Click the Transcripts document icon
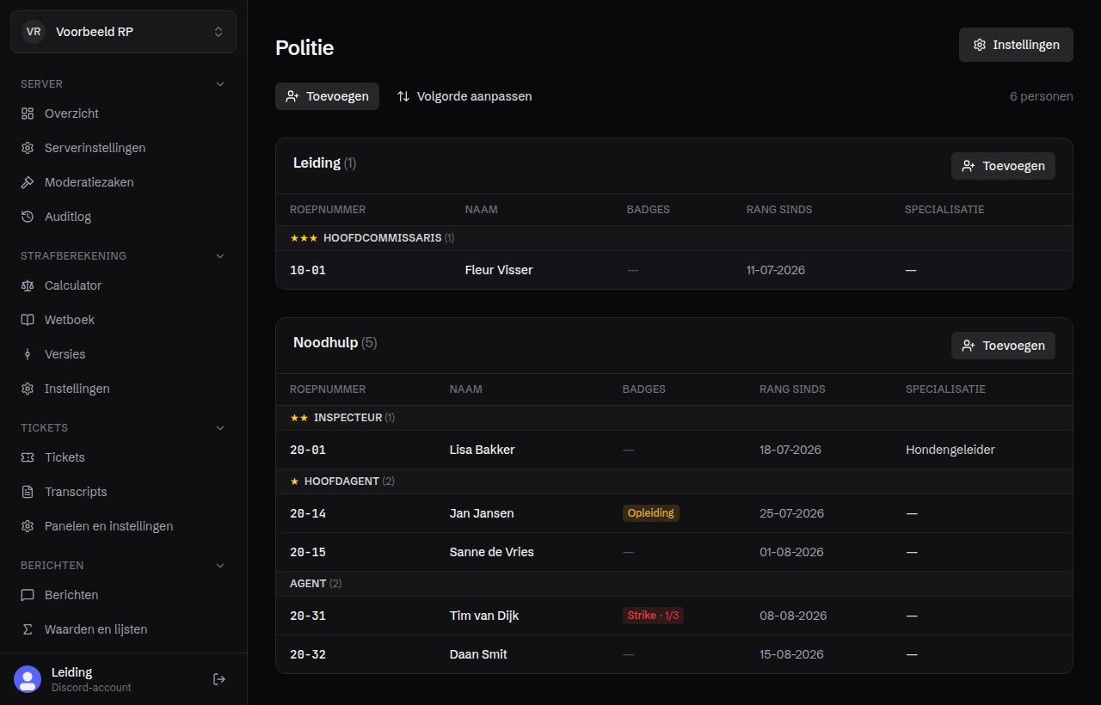This screenshot has height=705, width=1101. pyautogui.click(x=28, y=492)
